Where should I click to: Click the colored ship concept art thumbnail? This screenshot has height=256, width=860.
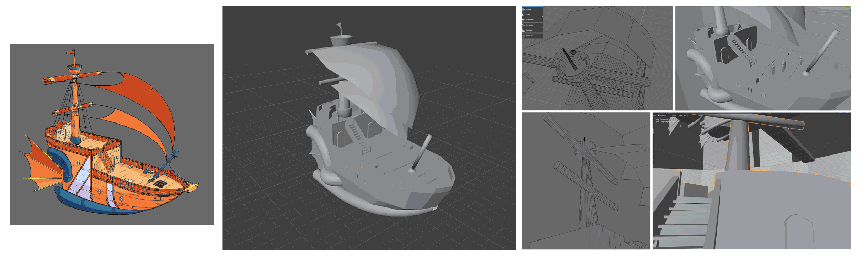(x=112, y=135)
